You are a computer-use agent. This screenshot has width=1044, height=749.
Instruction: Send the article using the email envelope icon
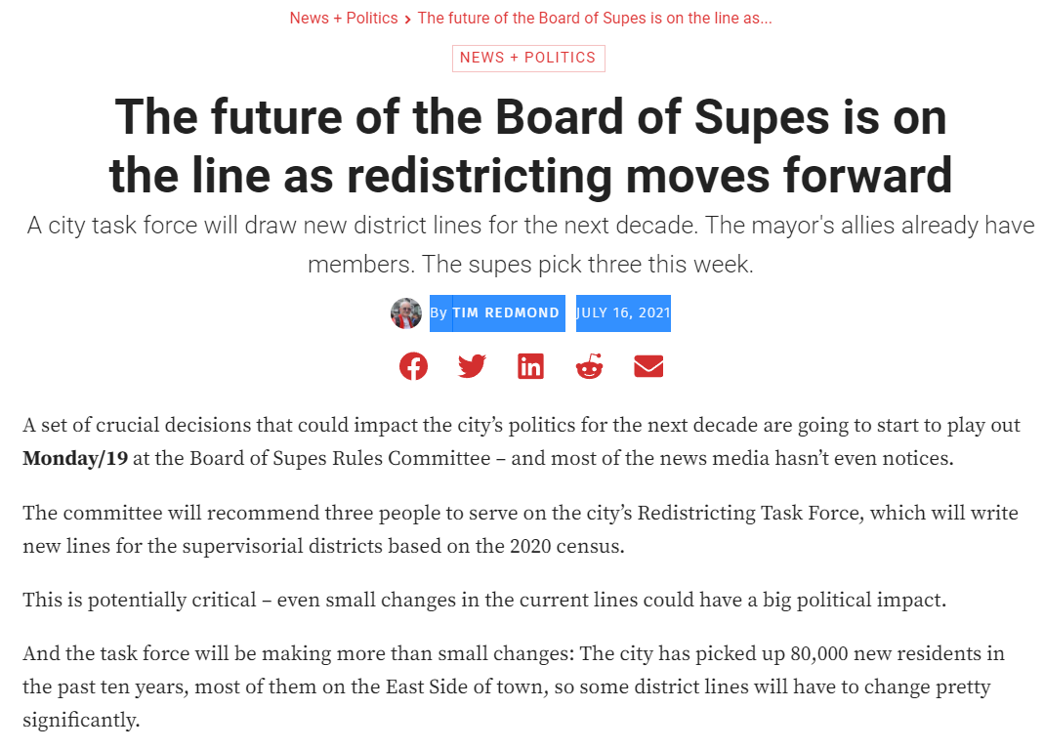[x=648, y=366]
